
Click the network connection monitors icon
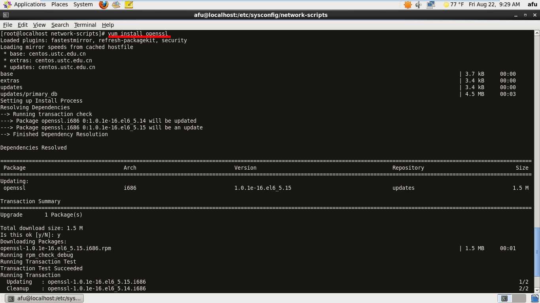(430, 5)
